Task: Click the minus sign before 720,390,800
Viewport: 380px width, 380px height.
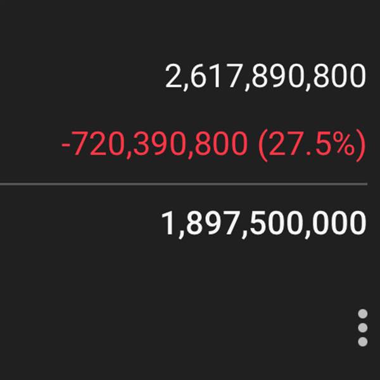Action: point(65,146)
